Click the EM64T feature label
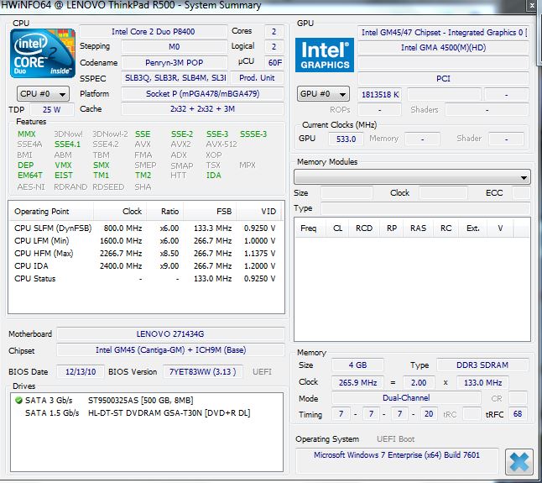 click(x=30, y=176)
